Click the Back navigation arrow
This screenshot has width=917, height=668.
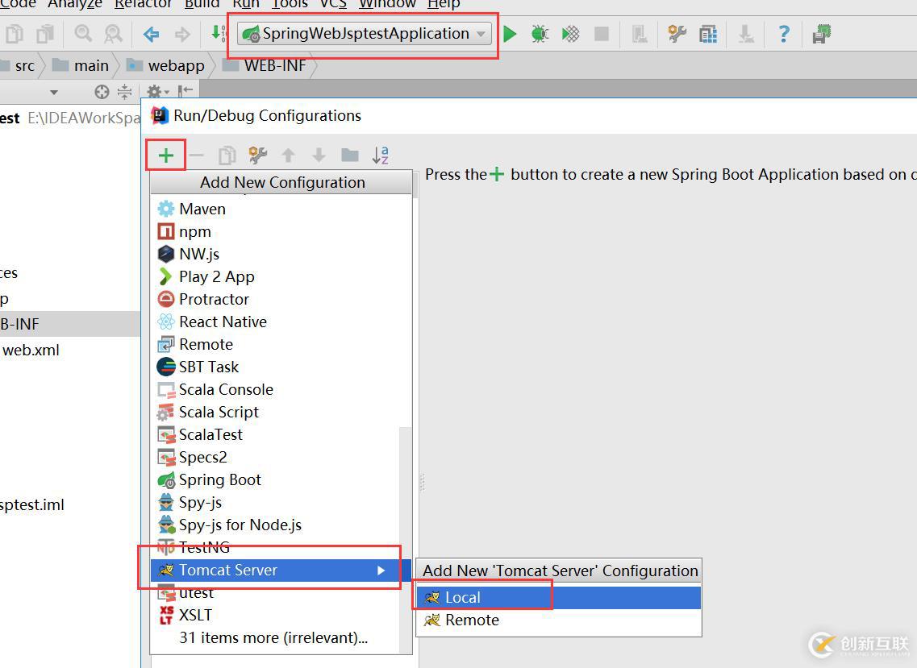152,35
